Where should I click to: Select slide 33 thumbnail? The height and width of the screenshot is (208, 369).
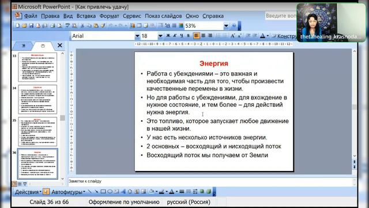pyautogui.click(x=37, y=67)
